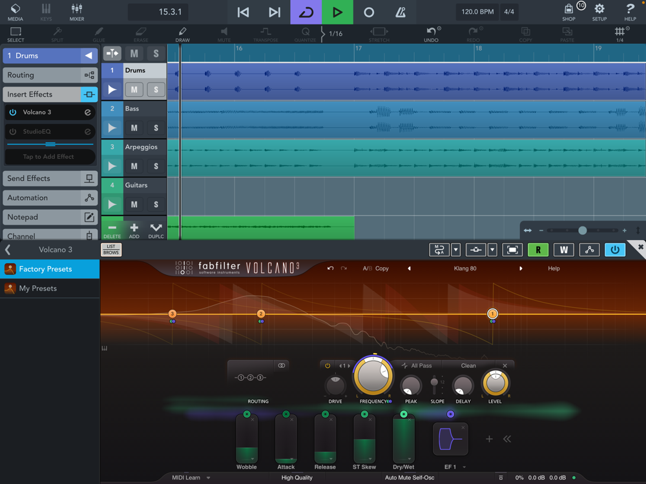Open the Shop icon

click(568, 12)
